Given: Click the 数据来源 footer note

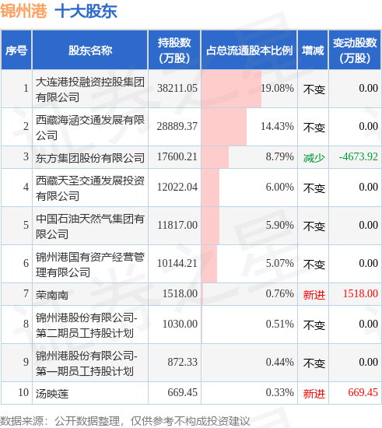Looking at the screenshot, I should (x=125, y=421).
